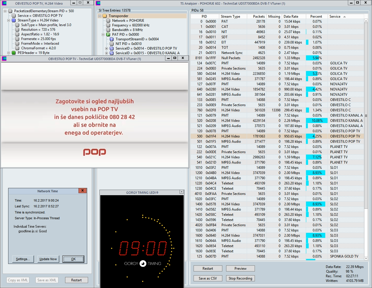This screenshot has height=288, width=372.
Task: Collapse the PAT PID tree node
Action: coord(103,35)
